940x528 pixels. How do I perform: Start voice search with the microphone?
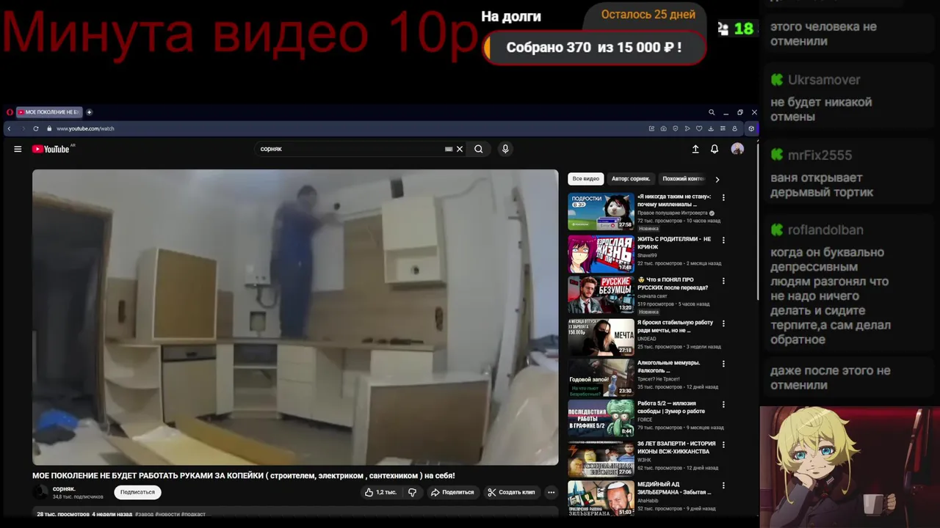[x=505, y=149]
